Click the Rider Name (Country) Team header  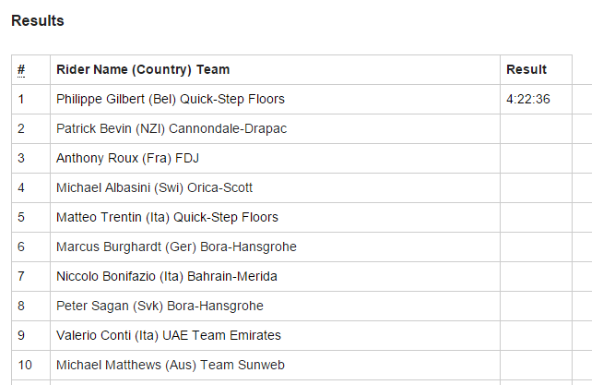[x=143, y=69]
